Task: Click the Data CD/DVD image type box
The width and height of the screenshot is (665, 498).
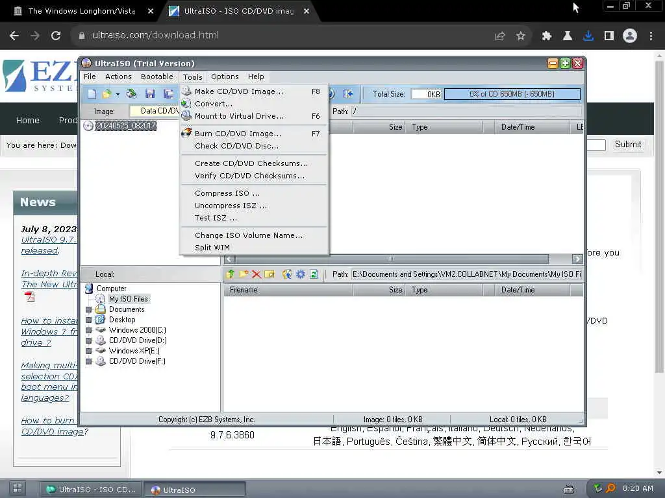Action: point(155,111)
